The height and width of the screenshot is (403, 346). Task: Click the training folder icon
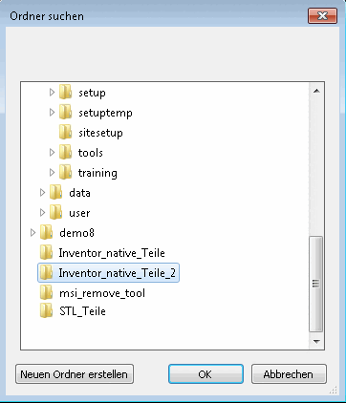[65, 173]
